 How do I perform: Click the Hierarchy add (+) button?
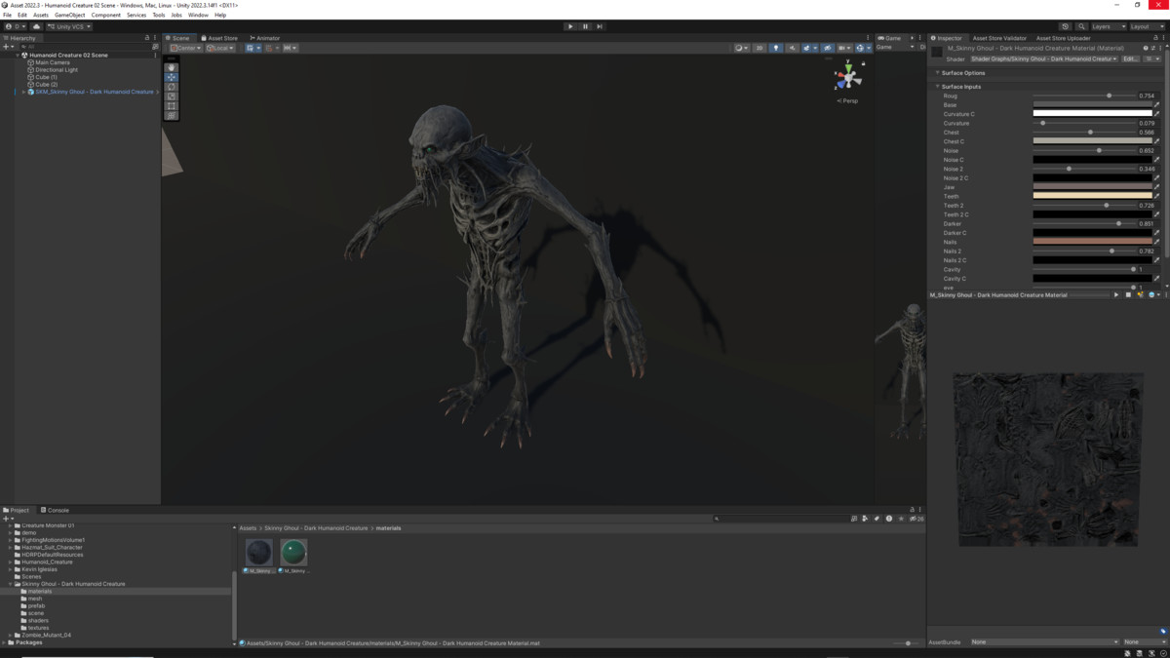(6, 47)
